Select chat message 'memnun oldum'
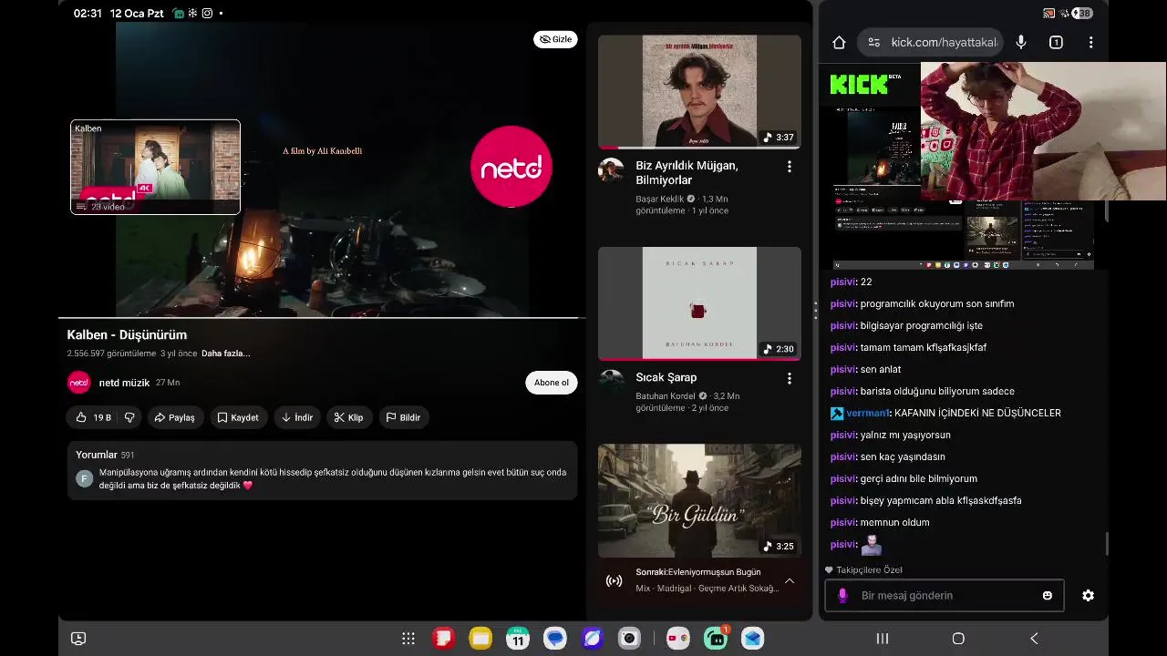1167x656 pixels. point(894,522)
